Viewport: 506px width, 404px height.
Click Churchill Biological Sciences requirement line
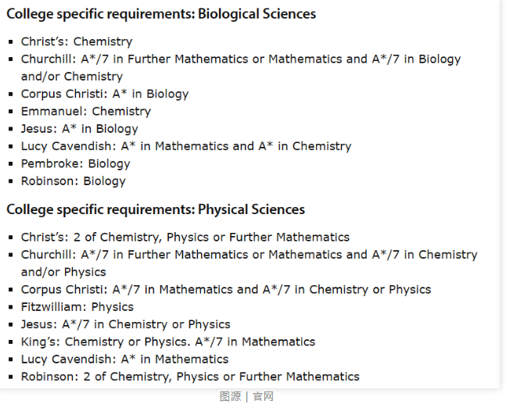[x=241, y=68]
